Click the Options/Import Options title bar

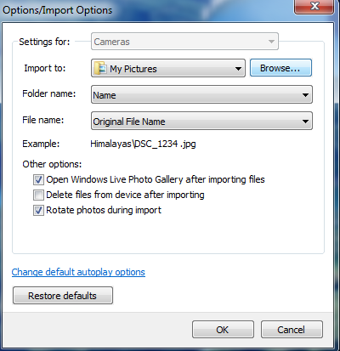[x=147, y=10]
